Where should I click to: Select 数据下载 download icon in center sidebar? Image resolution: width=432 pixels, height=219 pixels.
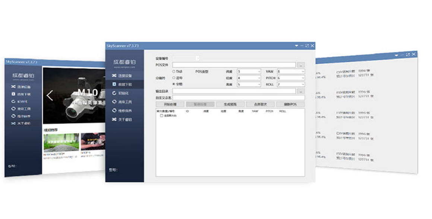[114, 84]
